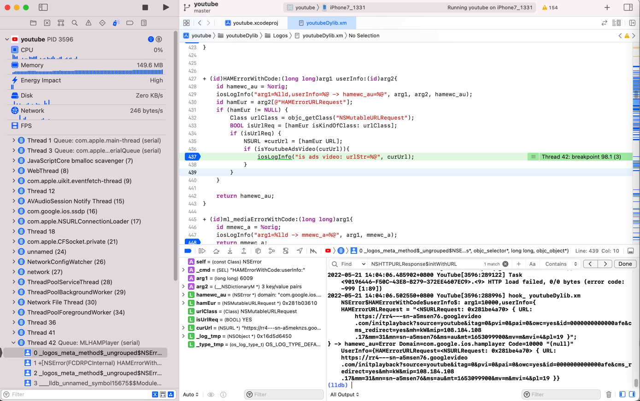
Task: Collapse Thread 42 MLHAMPlayer
Action: coord(14,343)
